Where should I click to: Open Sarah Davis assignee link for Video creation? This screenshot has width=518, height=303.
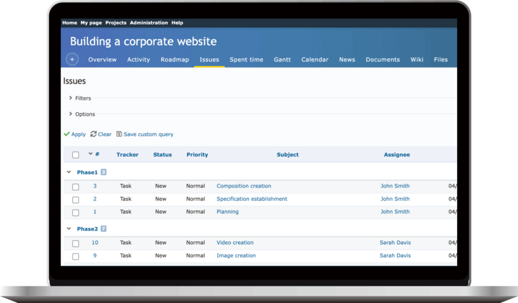(x=395, y=243)
